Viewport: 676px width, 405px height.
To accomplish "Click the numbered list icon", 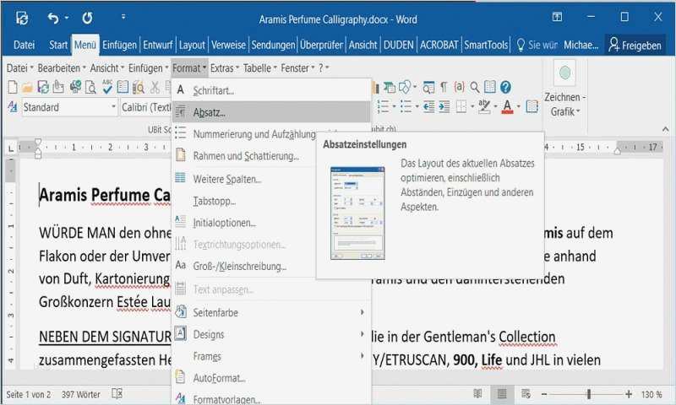I will click(383, 106).
